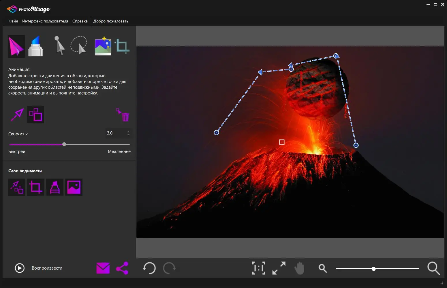This screenshot has height=288, width=447.
Task: Open the Справка menu
Action: click(80, 21)
